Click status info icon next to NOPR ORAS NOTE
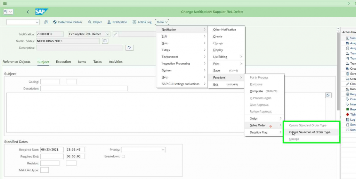 pyautogui.click(x=105, y=41)
